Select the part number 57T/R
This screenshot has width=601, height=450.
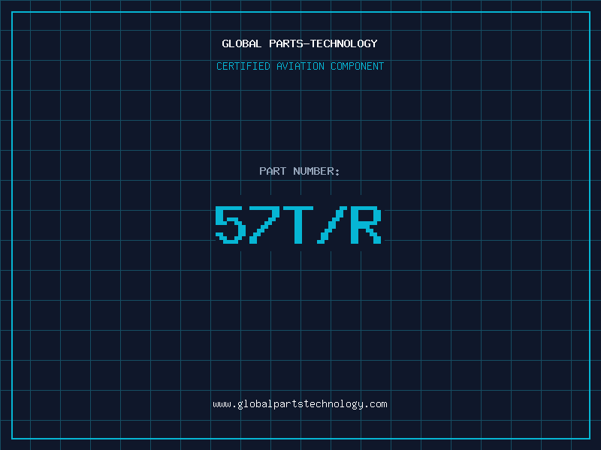(297, 224)
